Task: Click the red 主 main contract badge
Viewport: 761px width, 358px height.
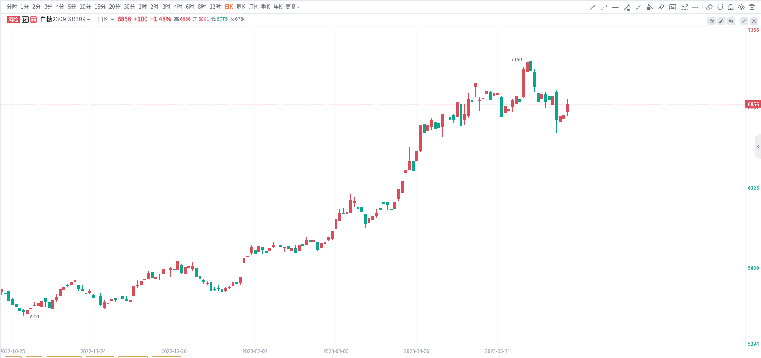Action: (33, 20)
